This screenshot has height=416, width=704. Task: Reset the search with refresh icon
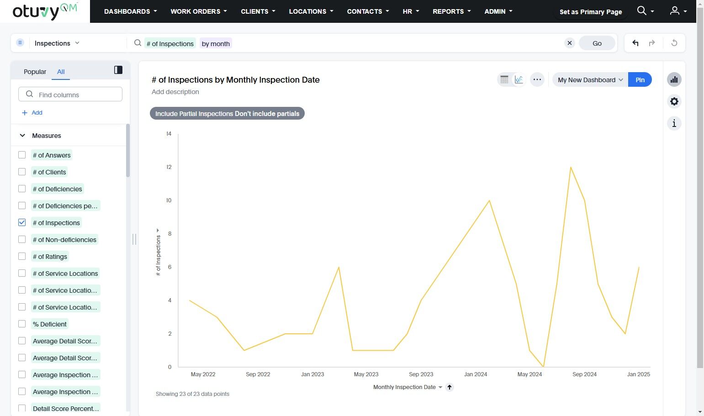click(674, 43)
